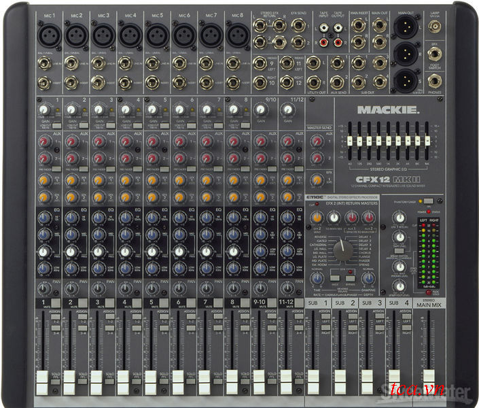
Task: Toggle Solo PFL button on channel 1
Action: [56, 381]
